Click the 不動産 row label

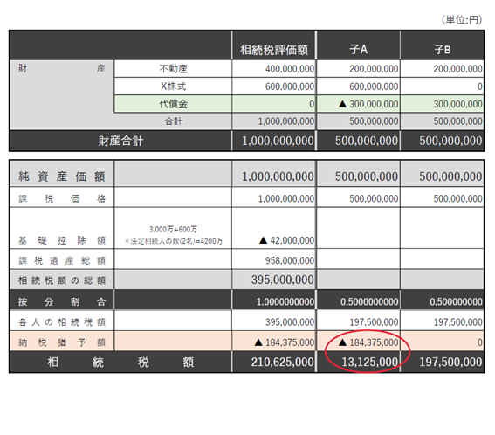tap(173, 68)
